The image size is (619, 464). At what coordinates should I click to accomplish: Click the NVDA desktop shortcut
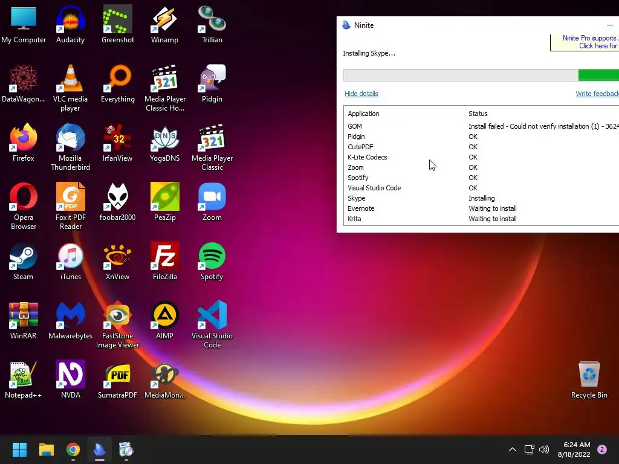pyautogui.click(x=70, y=379)
